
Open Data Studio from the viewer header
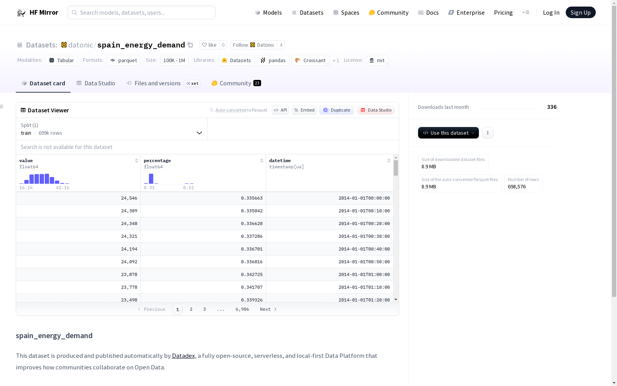(x=376, y=110)
